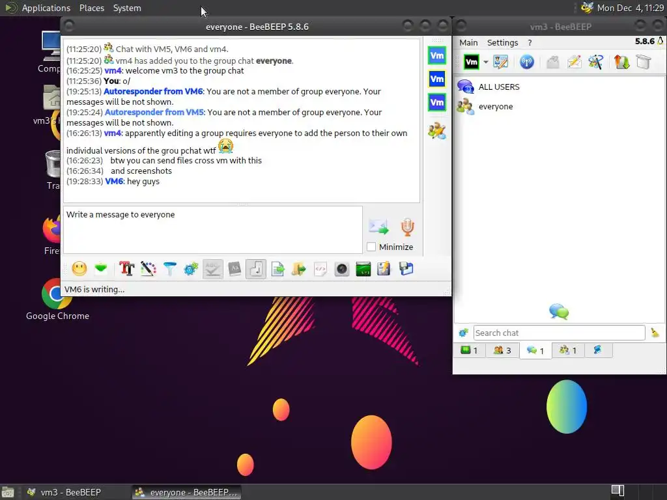The image size is (667, 500).
Task: Click the 'VM6' sender name in 'hey guys'
Action: coord(114,181)
